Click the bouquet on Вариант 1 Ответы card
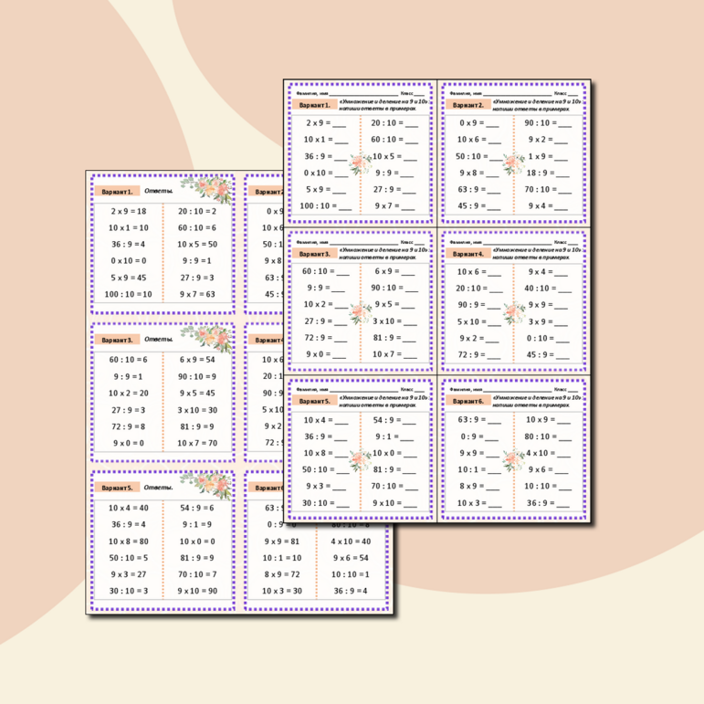The width and height of the screenshot is (704, 704). [206, 189]
